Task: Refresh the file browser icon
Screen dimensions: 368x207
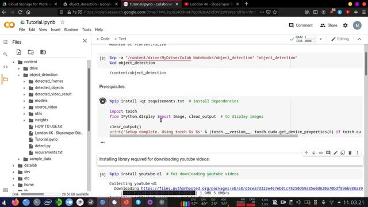Action: coord(30,52)
